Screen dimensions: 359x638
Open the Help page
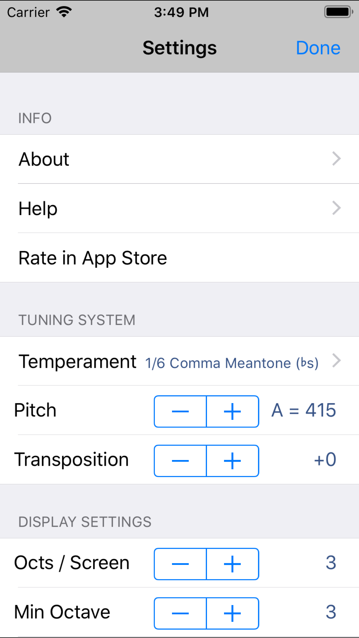coord(38,208)
